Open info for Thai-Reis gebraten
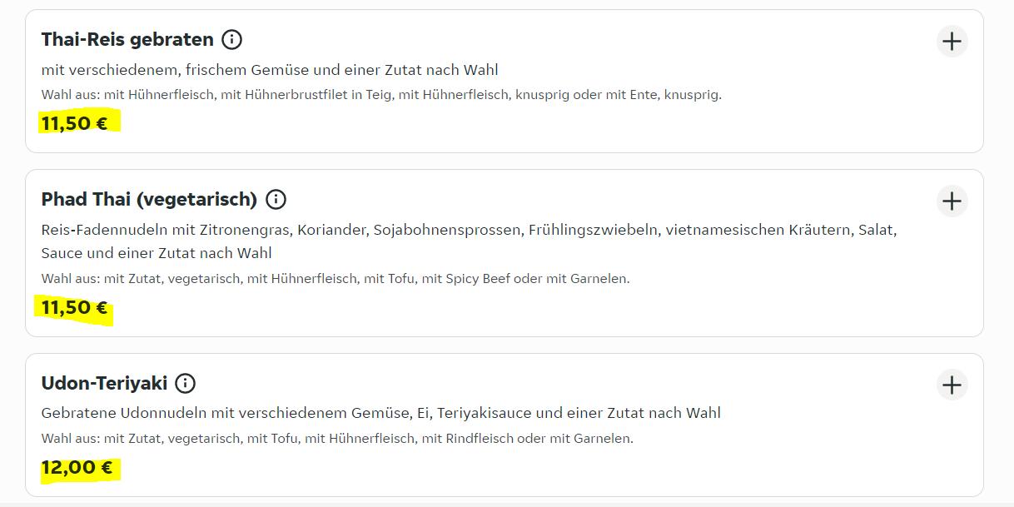Viewport: 1014px width, 507px height. [x=232, y=39]
